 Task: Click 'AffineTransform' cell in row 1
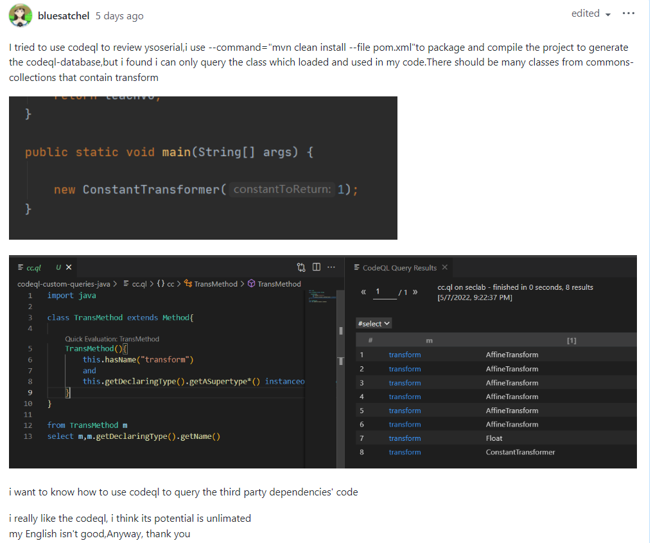click(512, 355)
